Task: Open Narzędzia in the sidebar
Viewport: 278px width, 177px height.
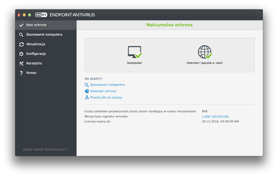Action: tap(46, 63)
